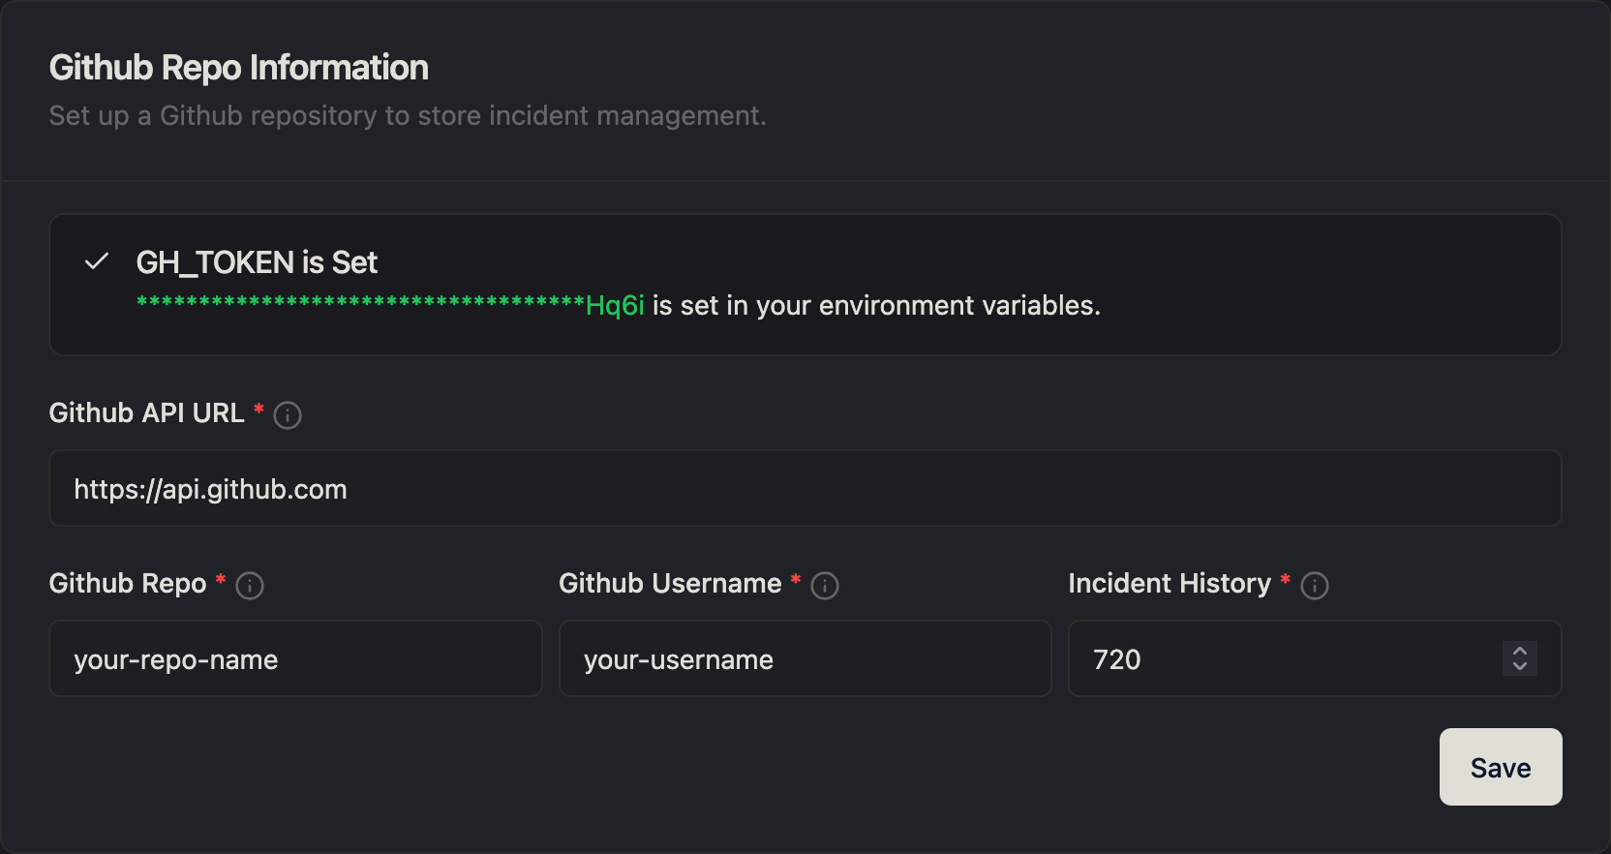The height and width of the screenshot is (854, 1611).
Task: Click checkmark icon in GH_TOKEN banner
Action: (x=97, y=261)
